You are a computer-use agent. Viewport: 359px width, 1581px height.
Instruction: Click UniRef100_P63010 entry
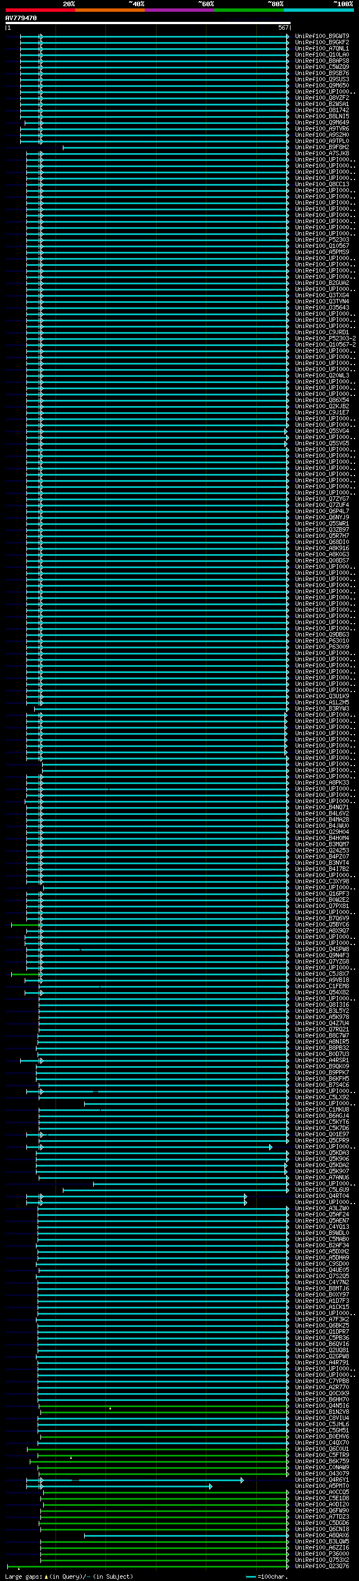[321, 640]
